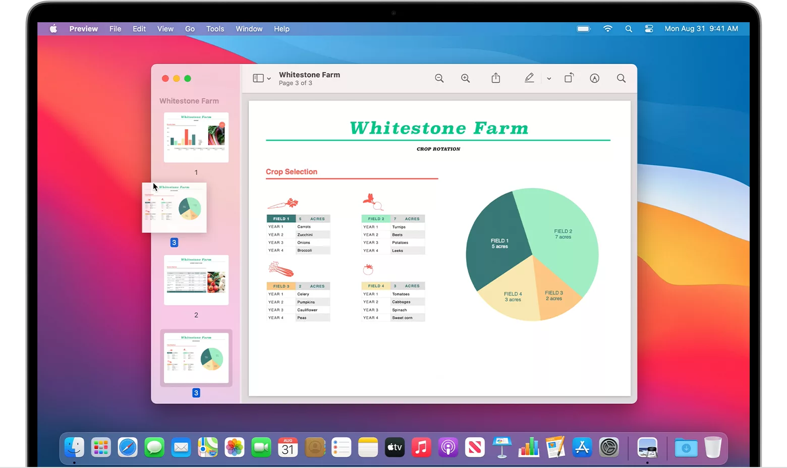Open the Apple menu
787x468 pixels.
coord(53,29)
